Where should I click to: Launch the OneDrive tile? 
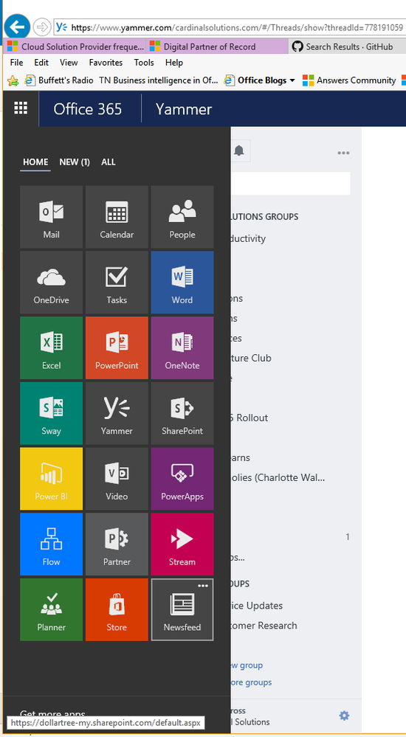pyautogui.click(x=51, y=282)
